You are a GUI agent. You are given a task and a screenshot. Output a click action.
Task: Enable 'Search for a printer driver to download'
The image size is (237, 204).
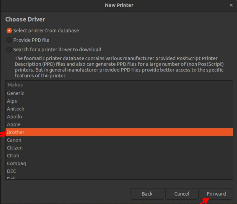tap(9, 50)
